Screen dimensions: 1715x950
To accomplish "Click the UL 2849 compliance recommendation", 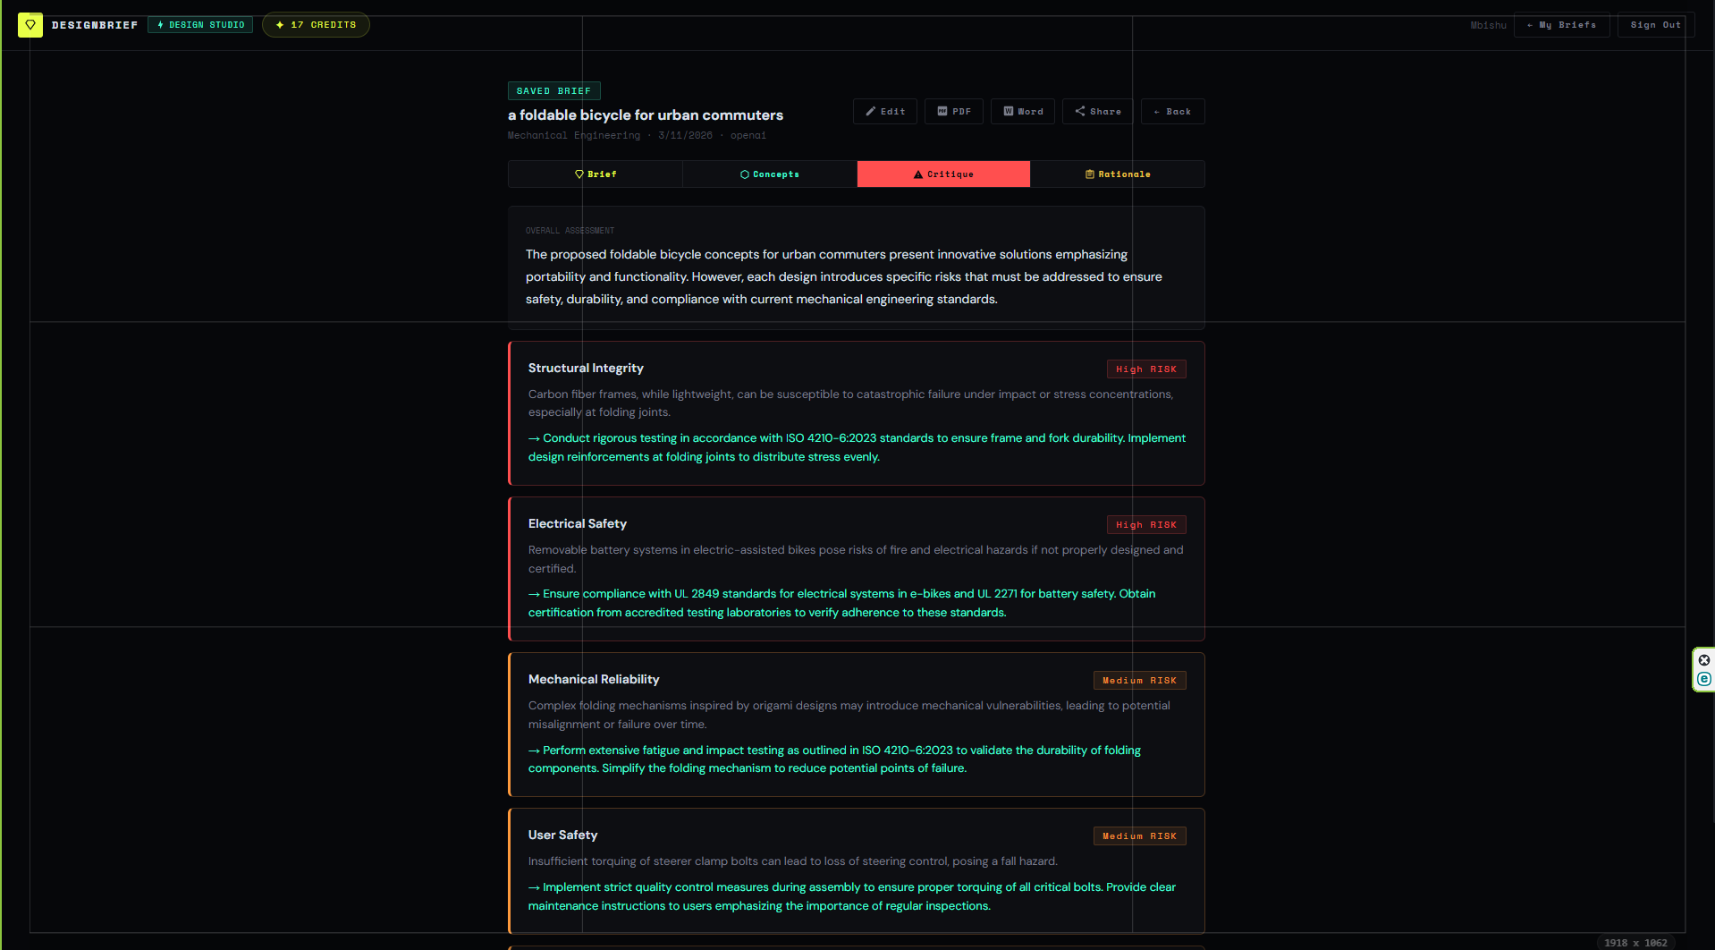I will click(841, 603).
